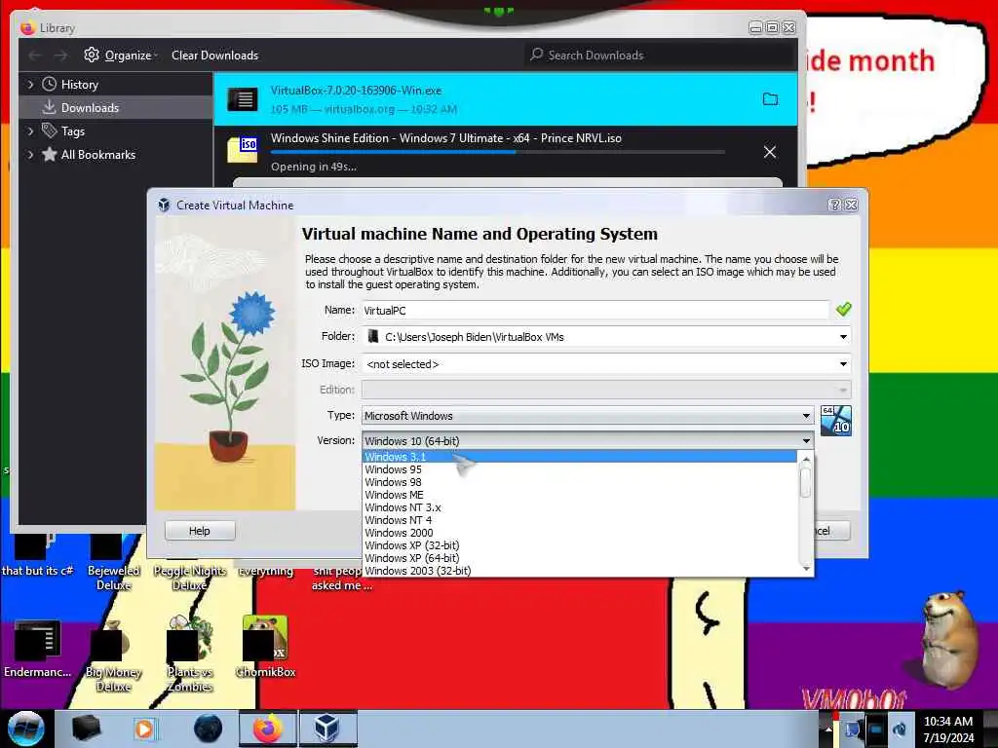Click the Name input field

(x=595, y=311)
